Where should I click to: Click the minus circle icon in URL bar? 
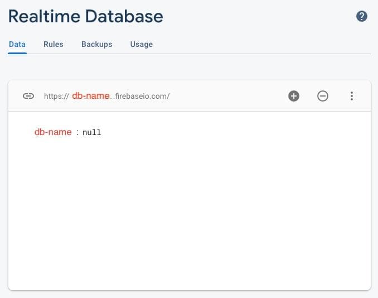323,96
